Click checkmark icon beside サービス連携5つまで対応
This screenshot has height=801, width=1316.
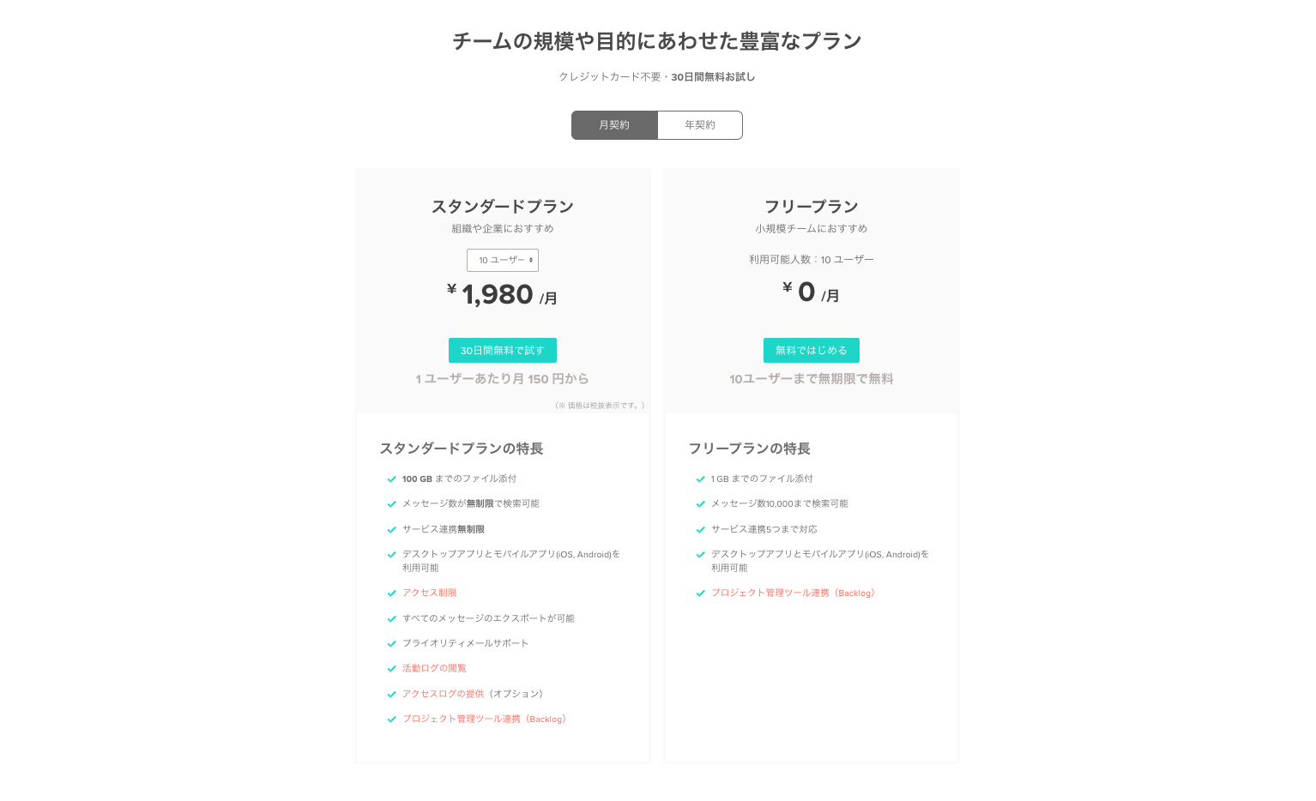point(700,530)
